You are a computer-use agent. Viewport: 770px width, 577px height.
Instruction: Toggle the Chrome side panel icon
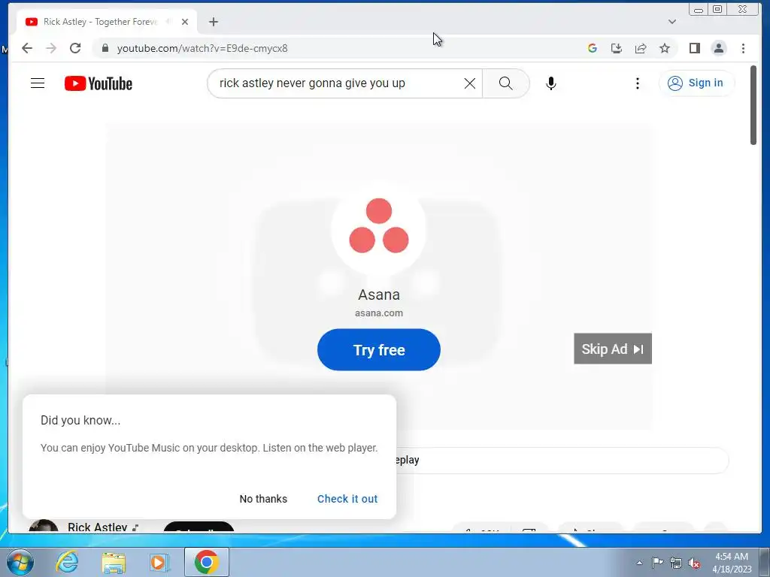pyautogui.click(x=694, y=48)
